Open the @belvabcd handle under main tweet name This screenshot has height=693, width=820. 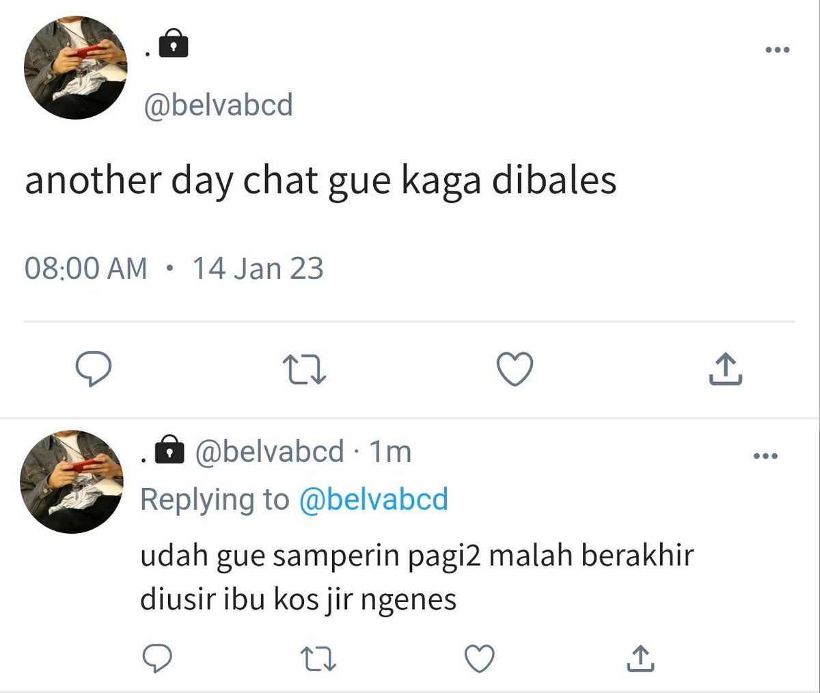[217, 105]
